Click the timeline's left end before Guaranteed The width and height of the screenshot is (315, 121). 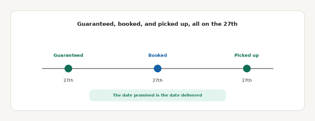point(53,69)
